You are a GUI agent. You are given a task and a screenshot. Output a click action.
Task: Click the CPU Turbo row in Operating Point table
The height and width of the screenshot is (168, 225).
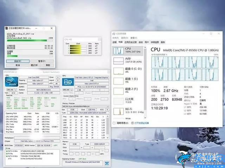point(32,124)
